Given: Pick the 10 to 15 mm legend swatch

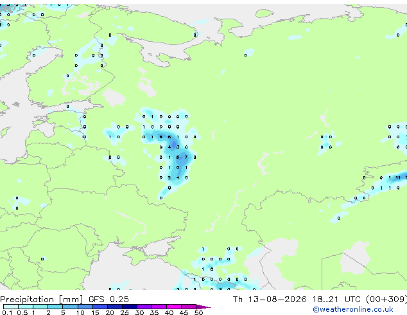Looking at the screenshot, I should tap(85, 307).
